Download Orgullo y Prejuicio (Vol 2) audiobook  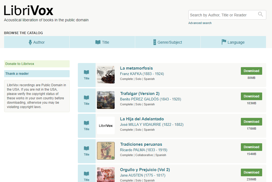[x=251, y=172]
